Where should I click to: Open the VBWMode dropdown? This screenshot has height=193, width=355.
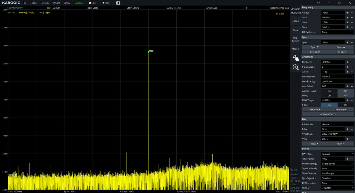pos(337,134)
